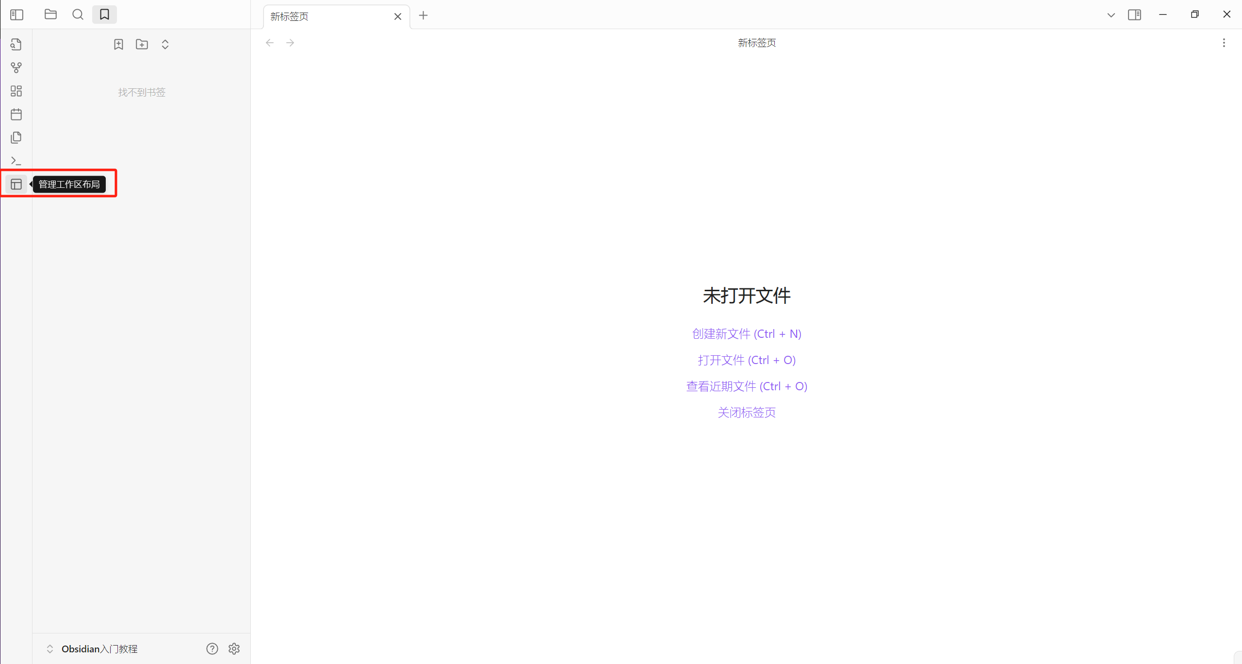Open the quick switcher ribbon icon
This screenshot has width=1242, height=664.
[16, 45]
